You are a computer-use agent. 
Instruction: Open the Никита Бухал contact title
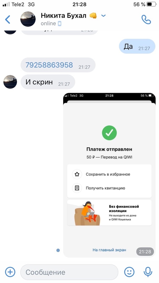click(64, 16)
